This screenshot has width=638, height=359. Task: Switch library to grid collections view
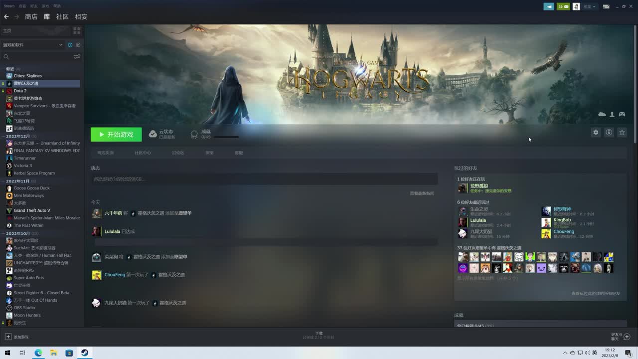click(77, 30)
